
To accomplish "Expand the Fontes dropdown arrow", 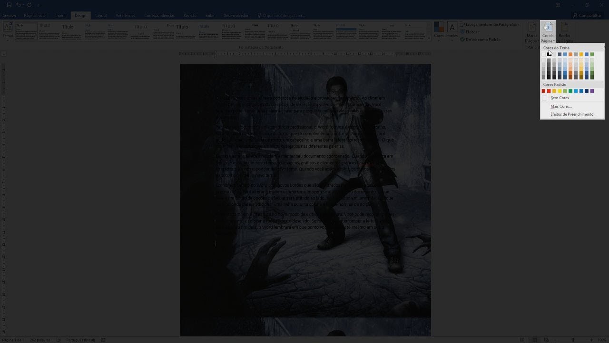I will [x=452, y=40].
